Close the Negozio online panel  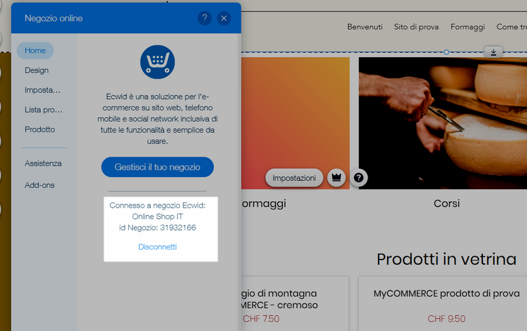[x=224, y=18]
